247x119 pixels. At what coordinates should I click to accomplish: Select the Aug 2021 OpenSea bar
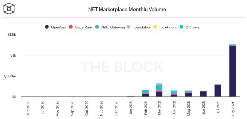233,71
